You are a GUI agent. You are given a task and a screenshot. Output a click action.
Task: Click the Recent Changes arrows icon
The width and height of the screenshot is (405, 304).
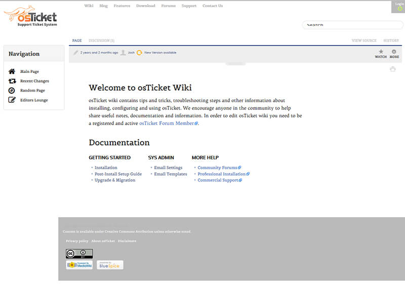pyautogui.click(x=12, y=81)
